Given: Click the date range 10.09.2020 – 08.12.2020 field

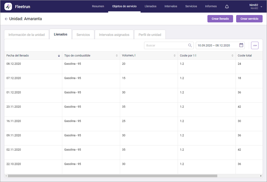Looking at the screenshot, I should click(220, 45).
